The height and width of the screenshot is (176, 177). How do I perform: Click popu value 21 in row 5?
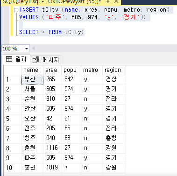(71, 119)
